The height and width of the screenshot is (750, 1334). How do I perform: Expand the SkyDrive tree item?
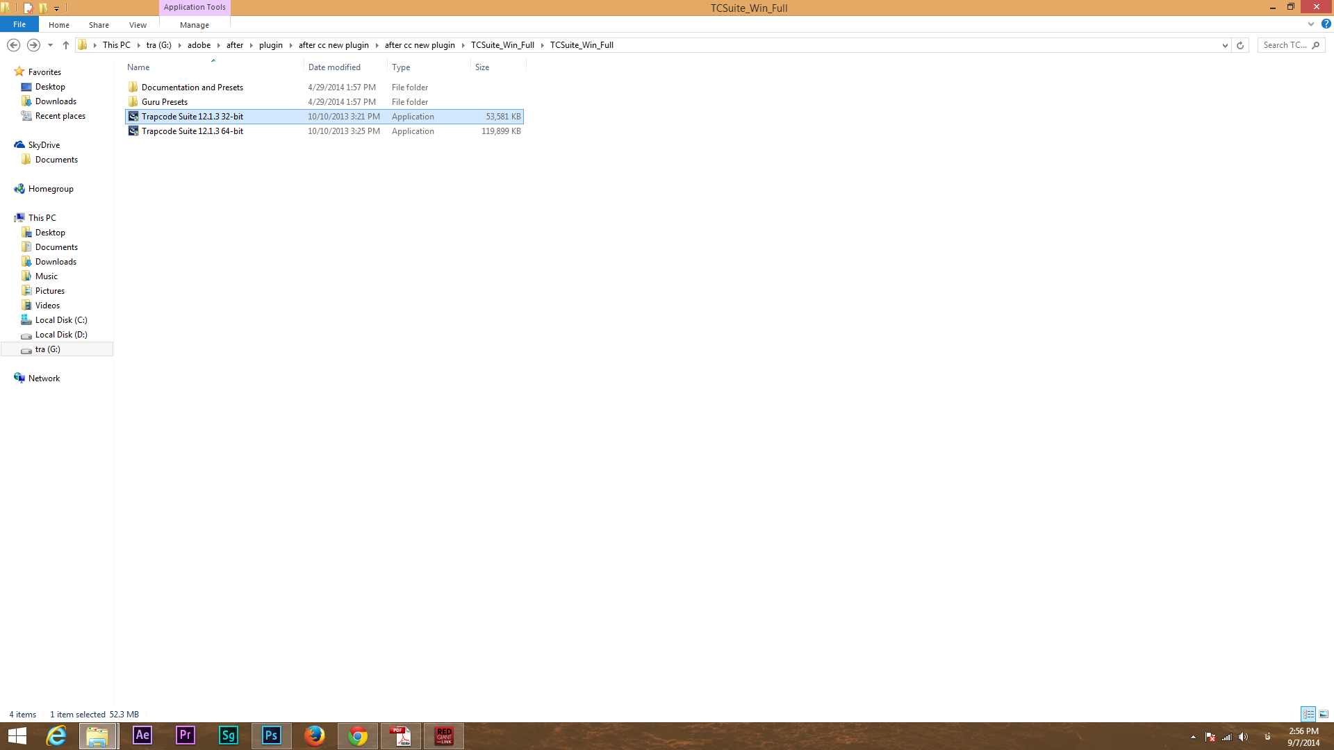(8, 144)
